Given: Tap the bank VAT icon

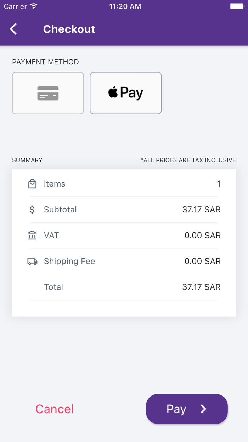Looking at the screenshot, I should (x=32, y=235).
